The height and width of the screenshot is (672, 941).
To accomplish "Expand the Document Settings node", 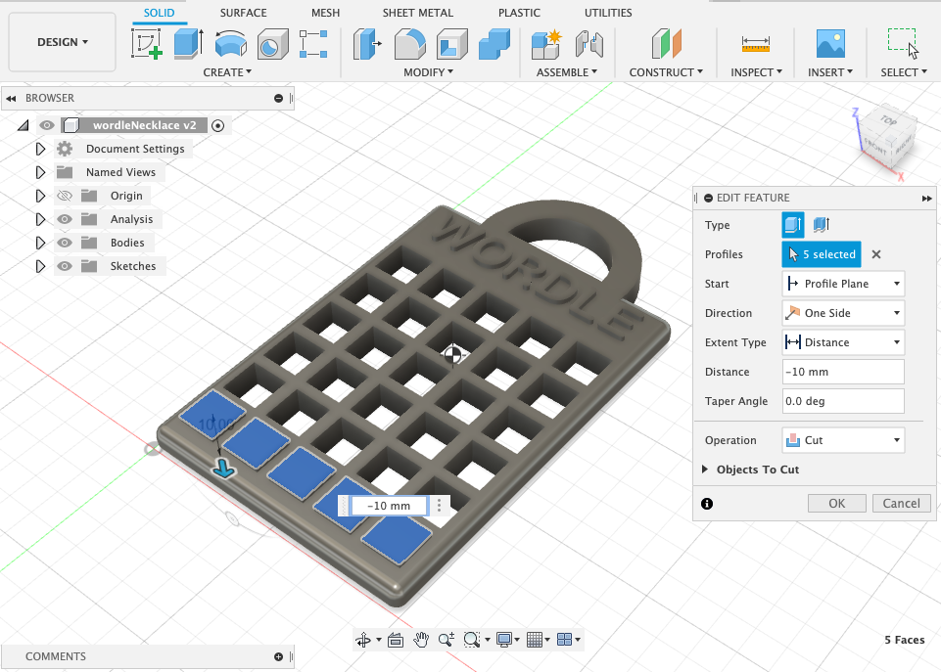I will coord(40,149).
